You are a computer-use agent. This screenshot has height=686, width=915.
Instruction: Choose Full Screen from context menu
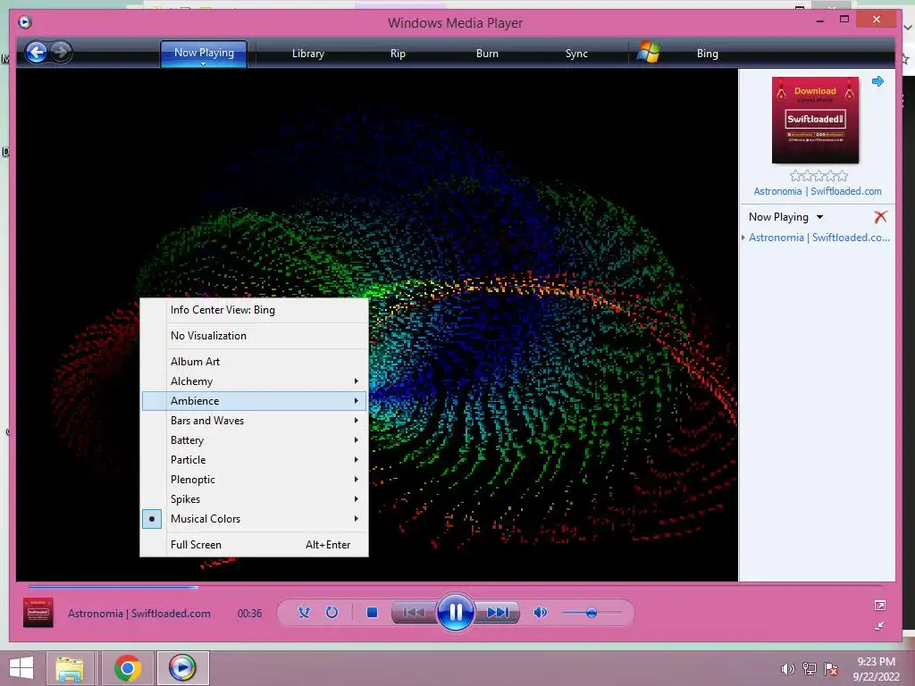point(255,544)
